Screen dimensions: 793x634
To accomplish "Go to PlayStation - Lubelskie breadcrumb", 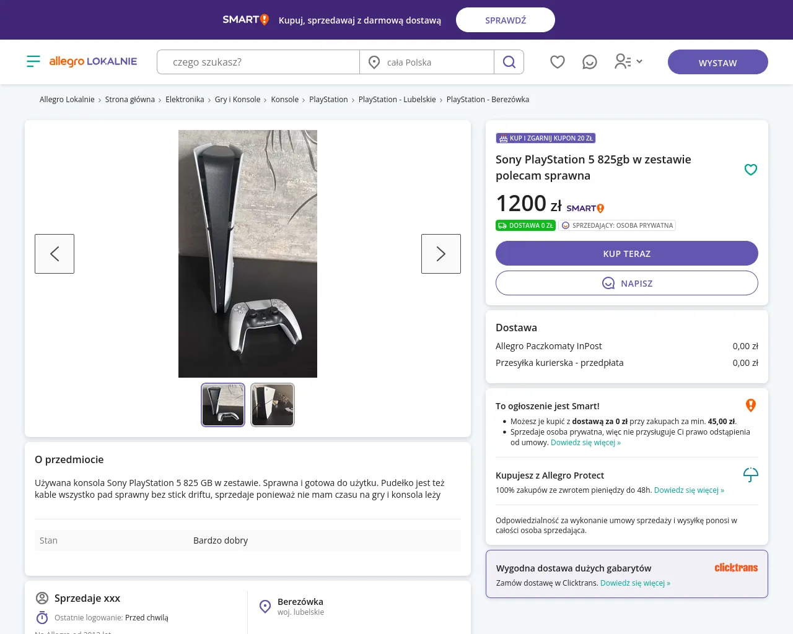I will point(397,100).
